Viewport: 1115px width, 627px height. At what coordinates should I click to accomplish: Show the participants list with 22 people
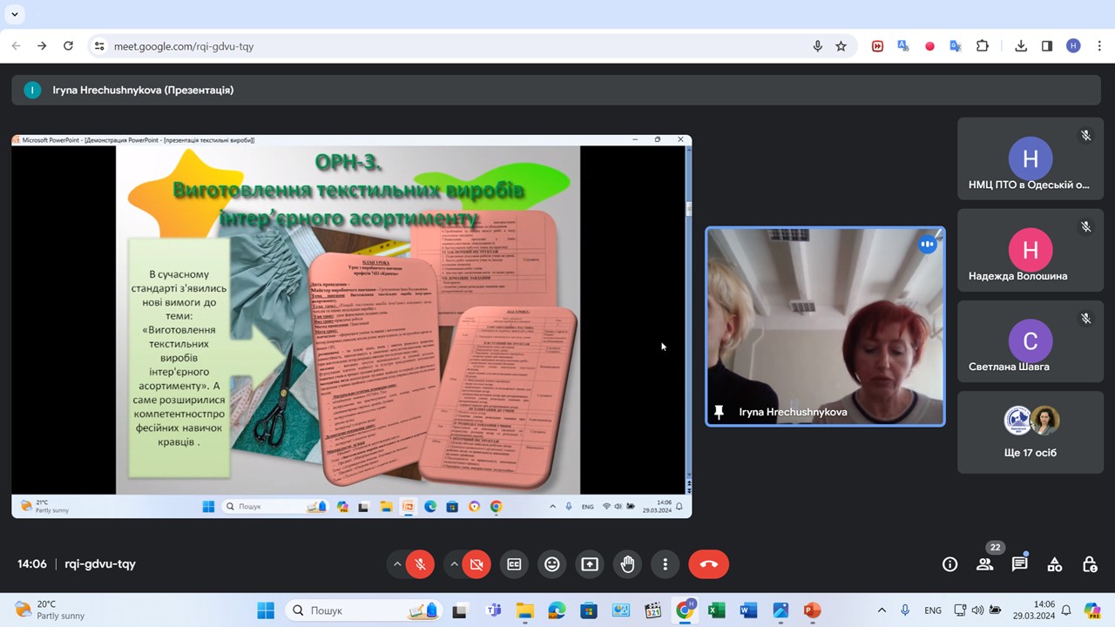tap(984, 564)
